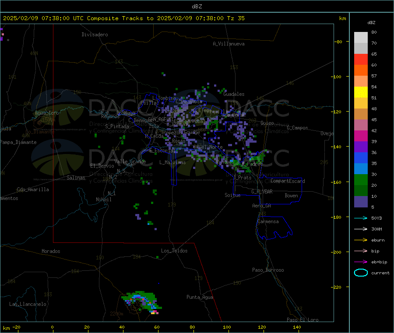Click the Lag.Llancanelo label
394x333 pixels.
[x=28, y=304]
